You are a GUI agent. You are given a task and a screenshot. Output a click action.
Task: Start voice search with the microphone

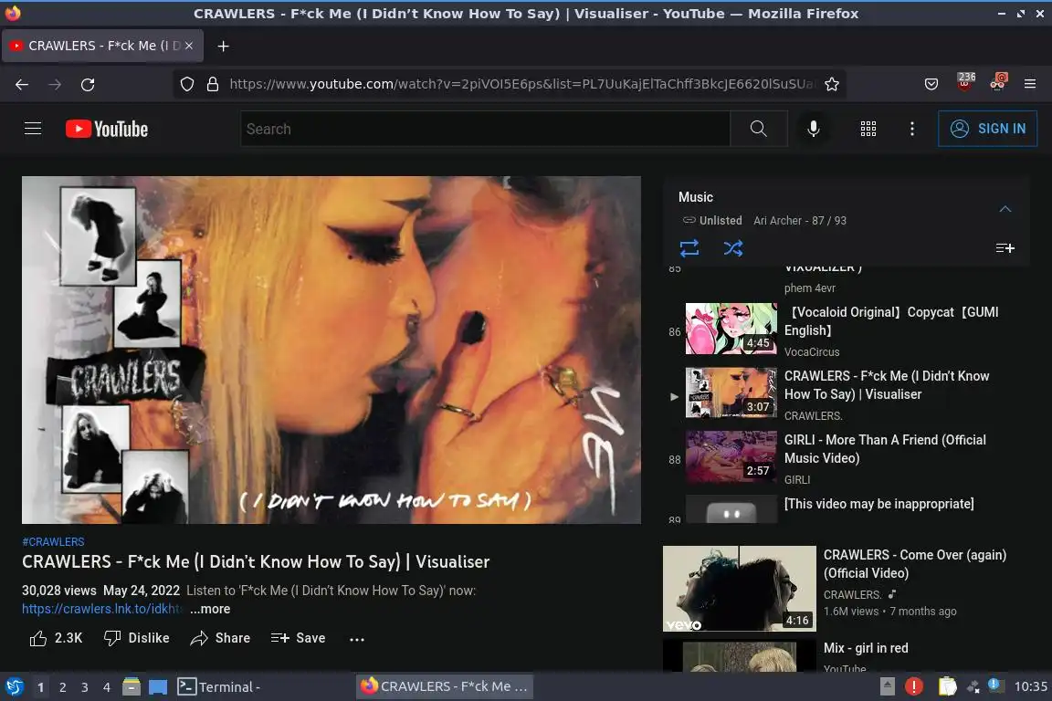pos(813,129)
